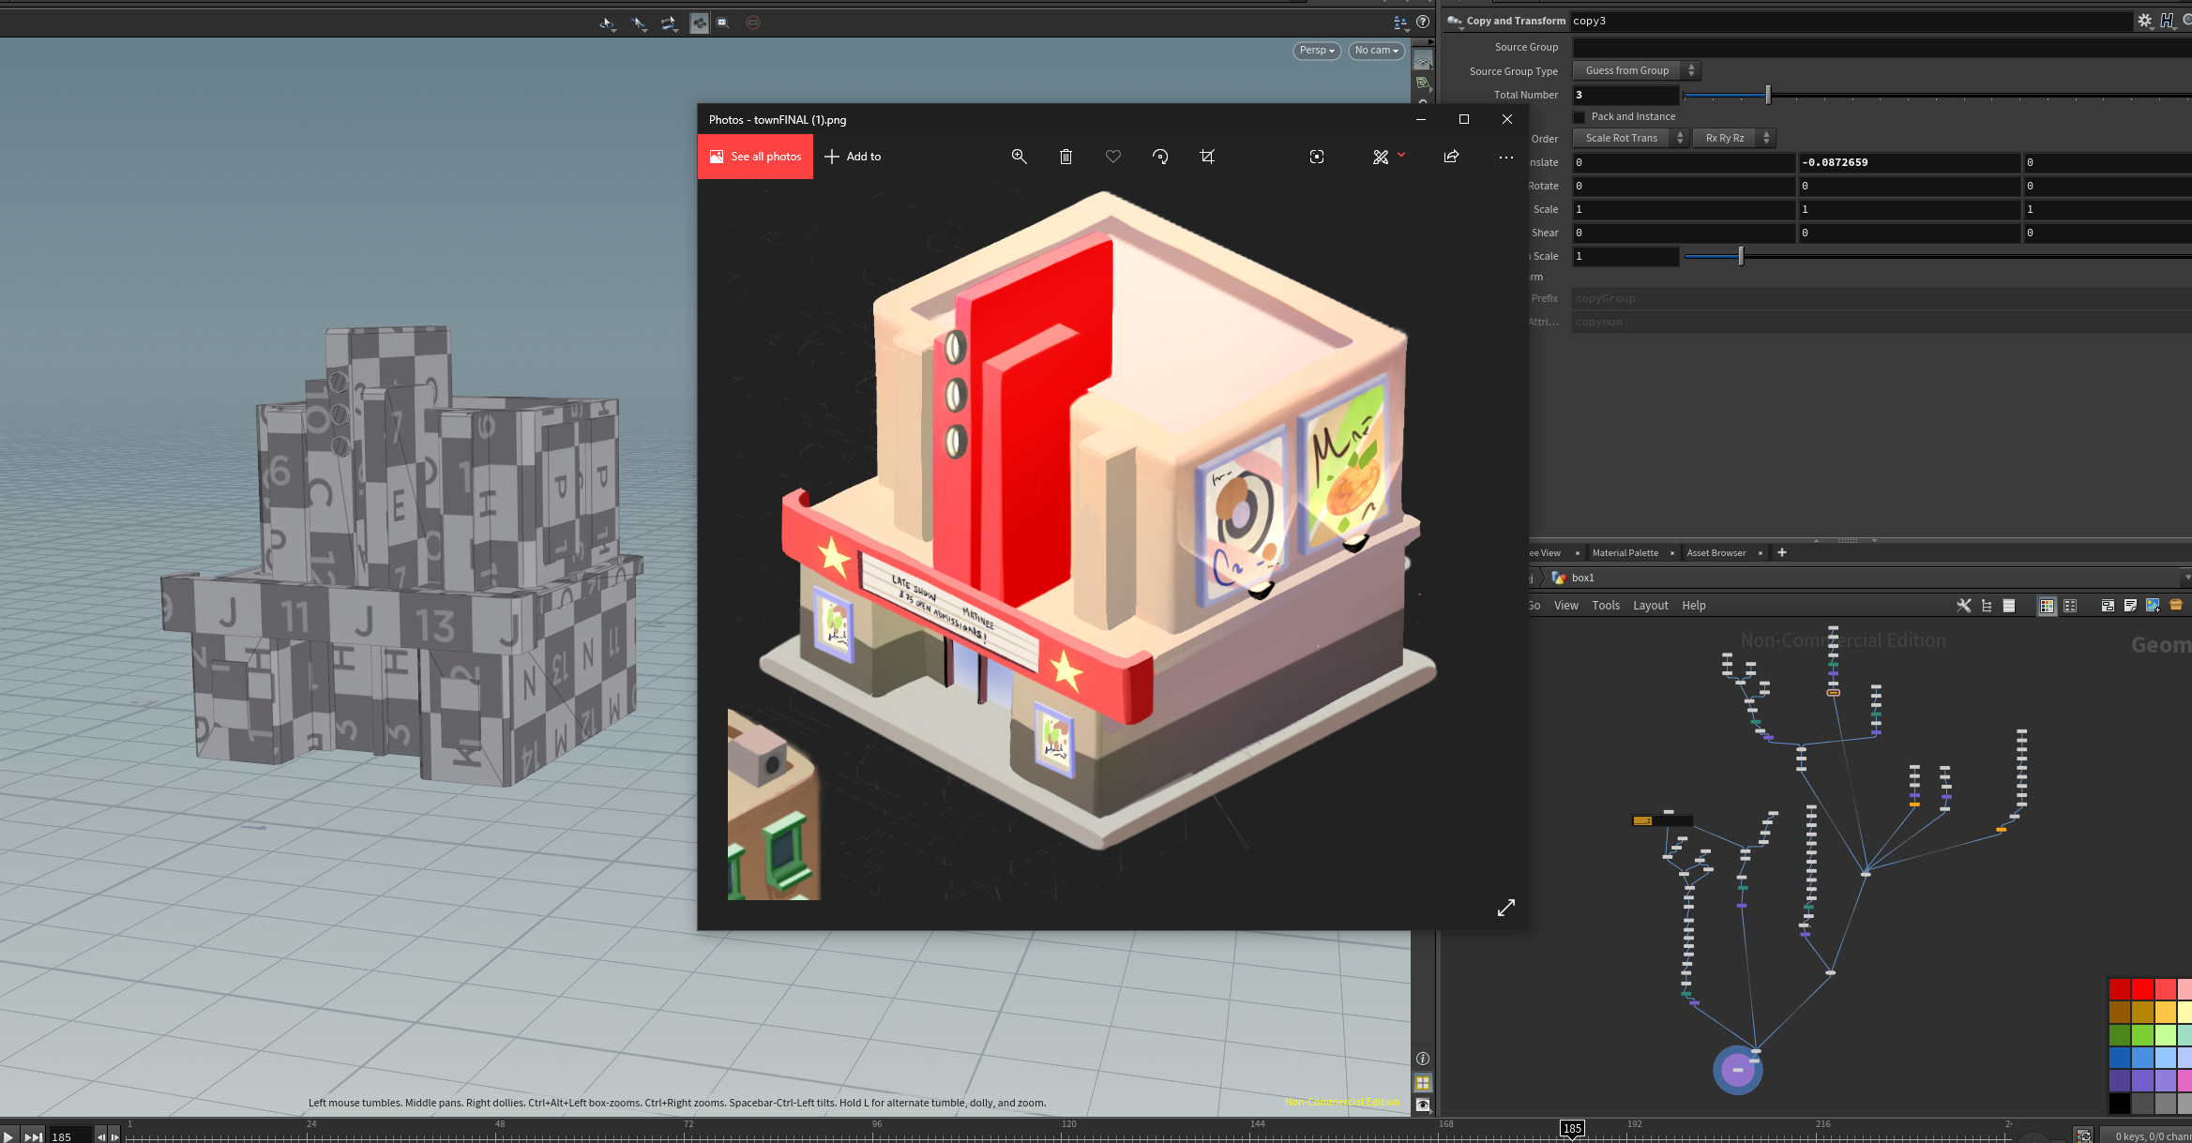Toggle thumbnail grid view in Material Palette
The image size is (2192, 1143).
point(2048,606)
